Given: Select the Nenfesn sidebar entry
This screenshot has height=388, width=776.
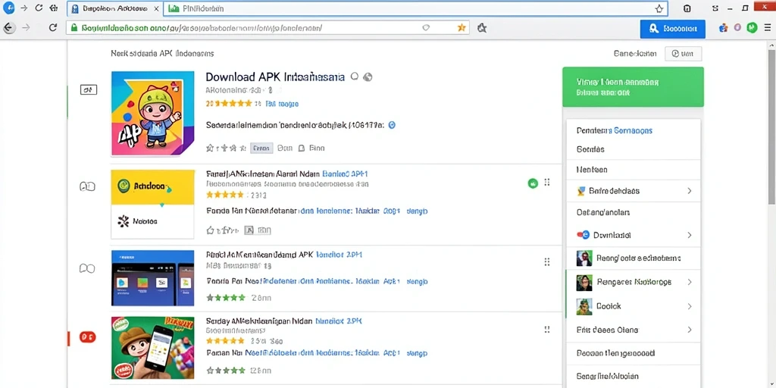Looking at the screenshot, I should [x=592, y=169].
